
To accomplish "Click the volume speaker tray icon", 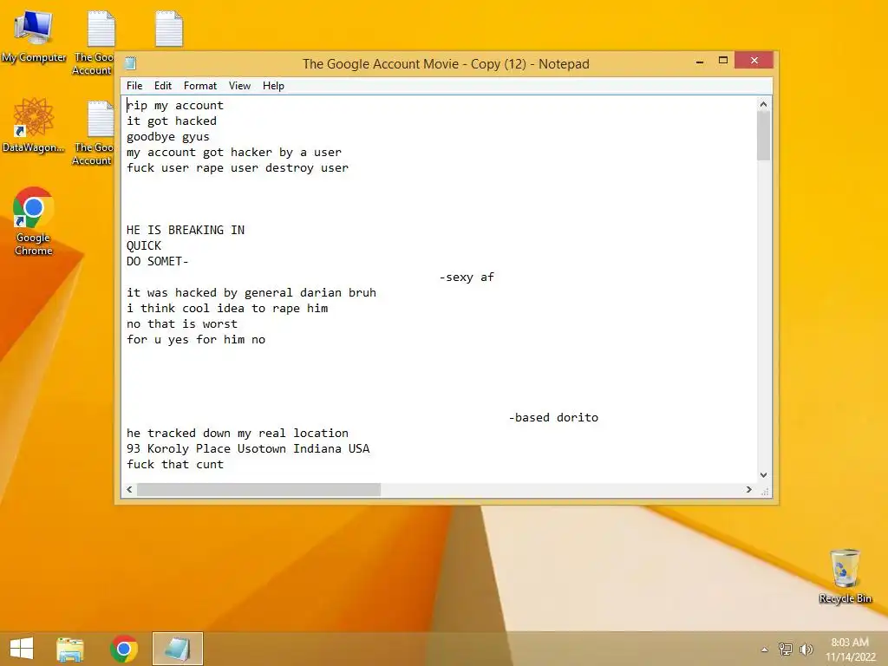I will coord(806,649).
